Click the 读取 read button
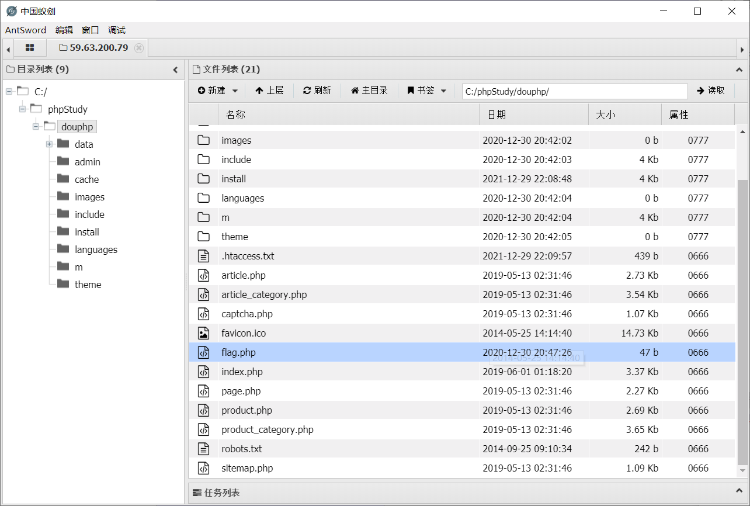 tap(711, 91)
